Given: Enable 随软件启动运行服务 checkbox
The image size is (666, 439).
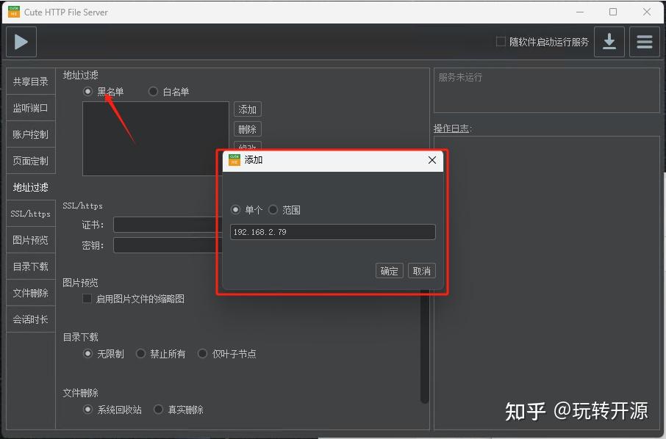Looking at the screenshot, I should (500, 41).
